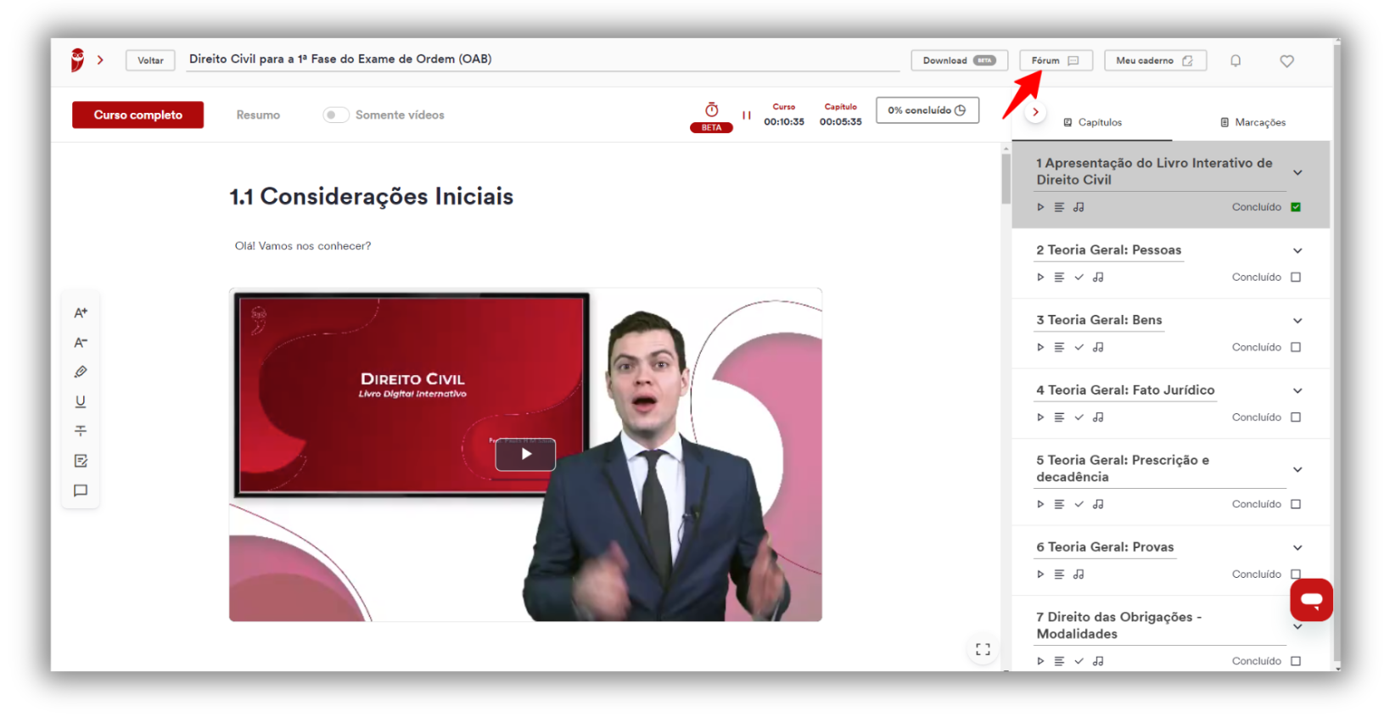This screenshot has height=723, width=1384.
Task: Toggle the Somente vídeos switch
Action: (336, 115)
